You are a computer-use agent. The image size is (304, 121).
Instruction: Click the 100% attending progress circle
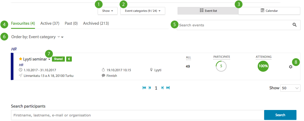pos(263,66)
